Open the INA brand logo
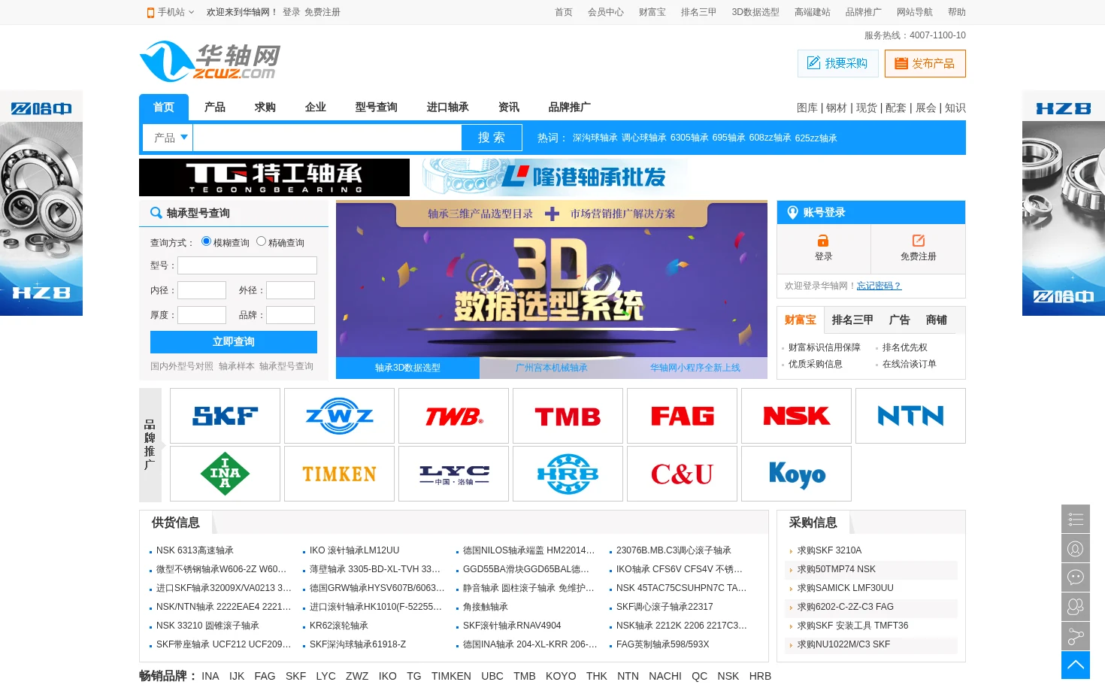Viewport: 1105px width, 694px height. click(x=225, y=474)
